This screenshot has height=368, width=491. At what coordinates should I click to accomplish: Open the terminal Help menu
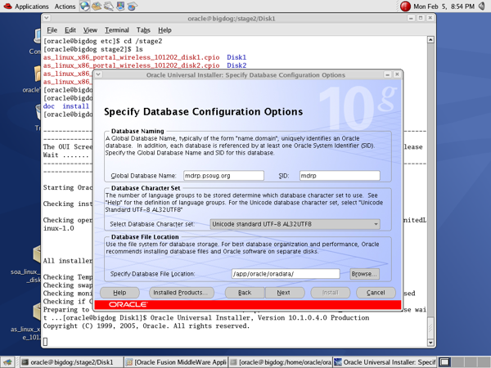(164, 30)
